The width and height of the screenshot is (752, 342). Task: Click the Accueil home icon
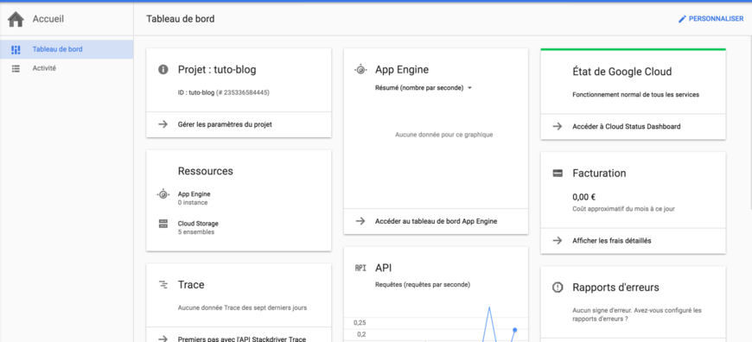(x=16, y=20)
